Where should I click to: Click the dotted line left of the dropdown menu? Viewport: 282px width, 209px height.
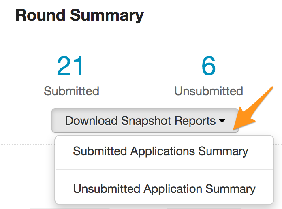coord(24,144)
